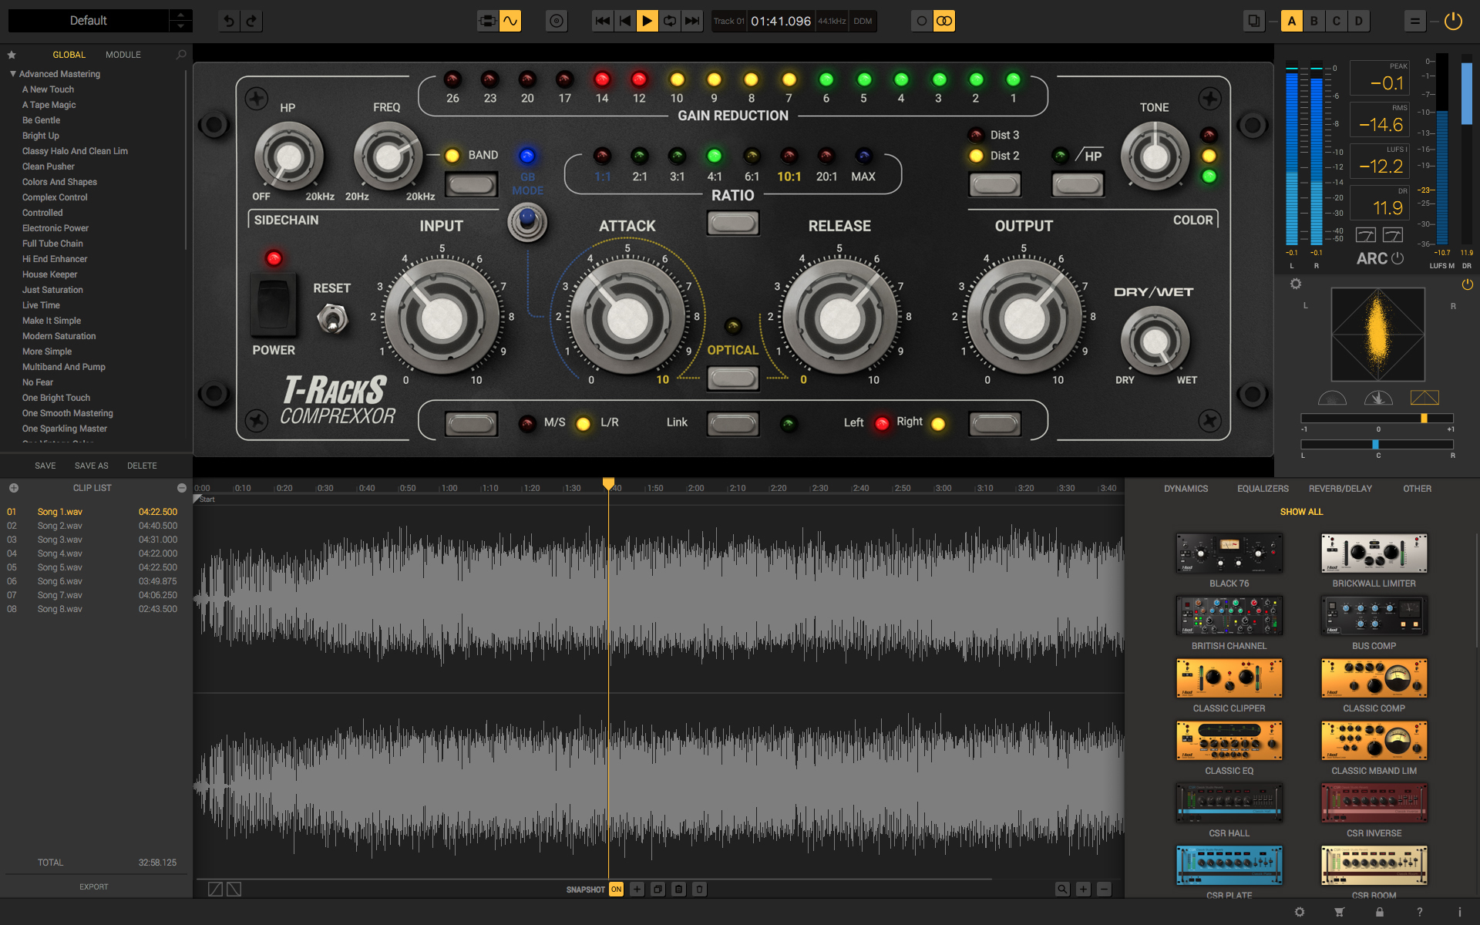Screen dimensions: 1480x925
Task: Open the EQUALIZERS module category
Action: click(1263, 489)
